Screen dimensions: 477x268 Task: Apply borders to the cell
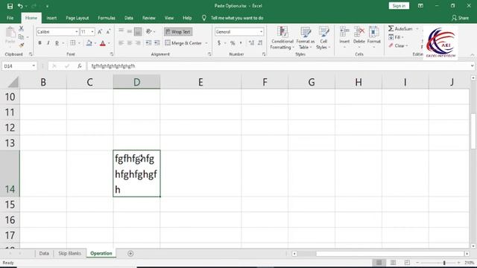(73, 43)
